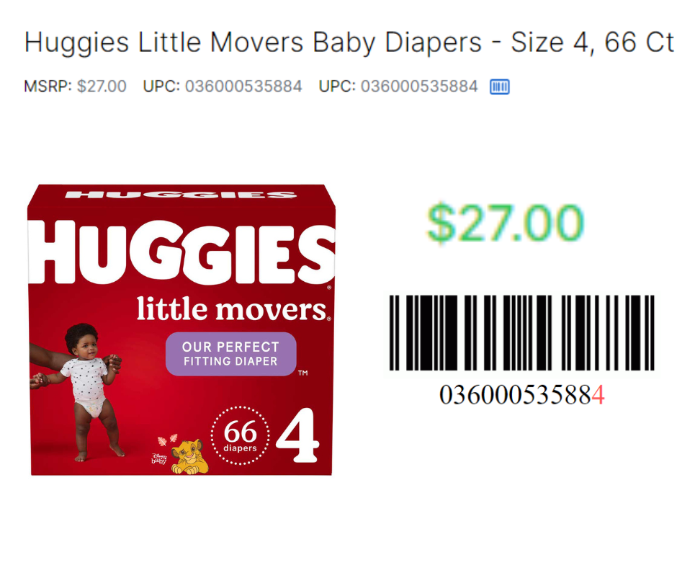Click the dotted 66 diapers circle badge
The height and width of the screenshot is (568, 677).
240,435
